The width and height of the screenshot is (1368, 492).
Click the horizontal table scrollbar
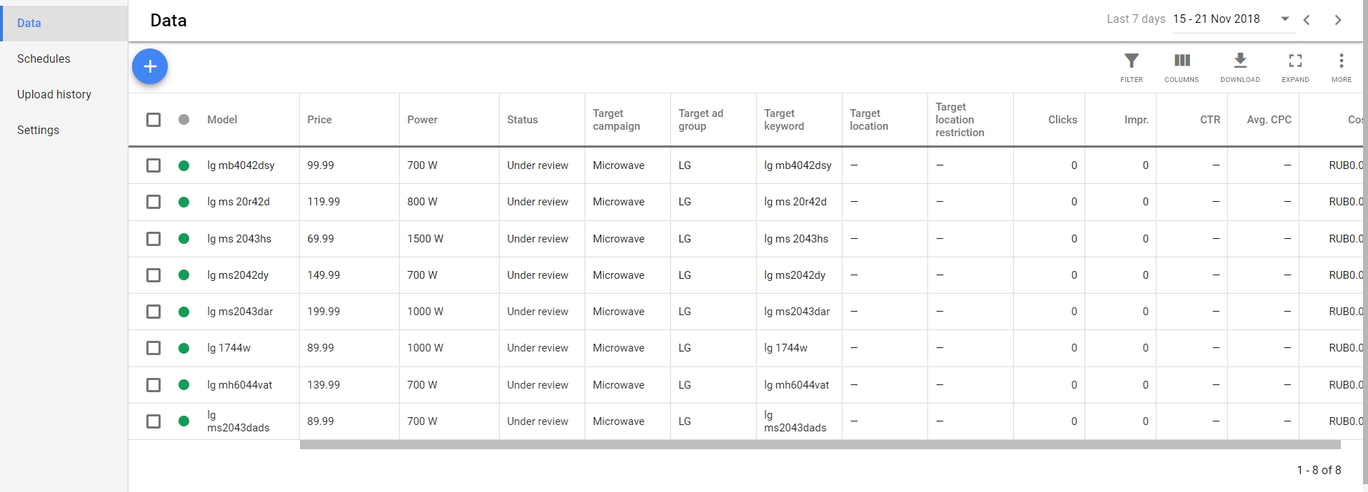tap(820, 445)
